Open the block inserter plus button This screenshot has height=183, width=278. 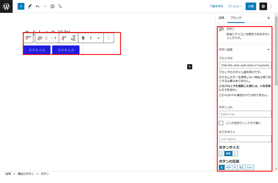(x=21, y=6)
